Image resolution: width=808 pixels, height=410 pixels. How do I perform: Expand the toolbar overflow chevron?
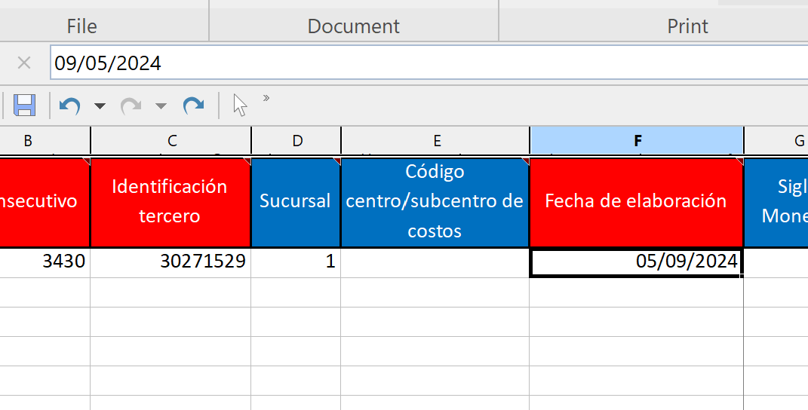[x=266, y=98]
